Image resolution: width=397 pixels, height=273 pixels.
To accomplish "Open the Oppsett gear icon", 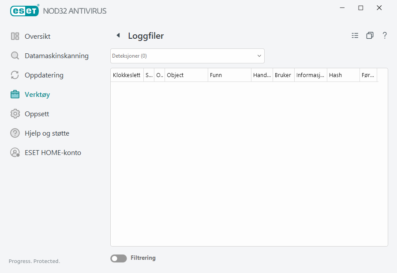I will (15, 114).
